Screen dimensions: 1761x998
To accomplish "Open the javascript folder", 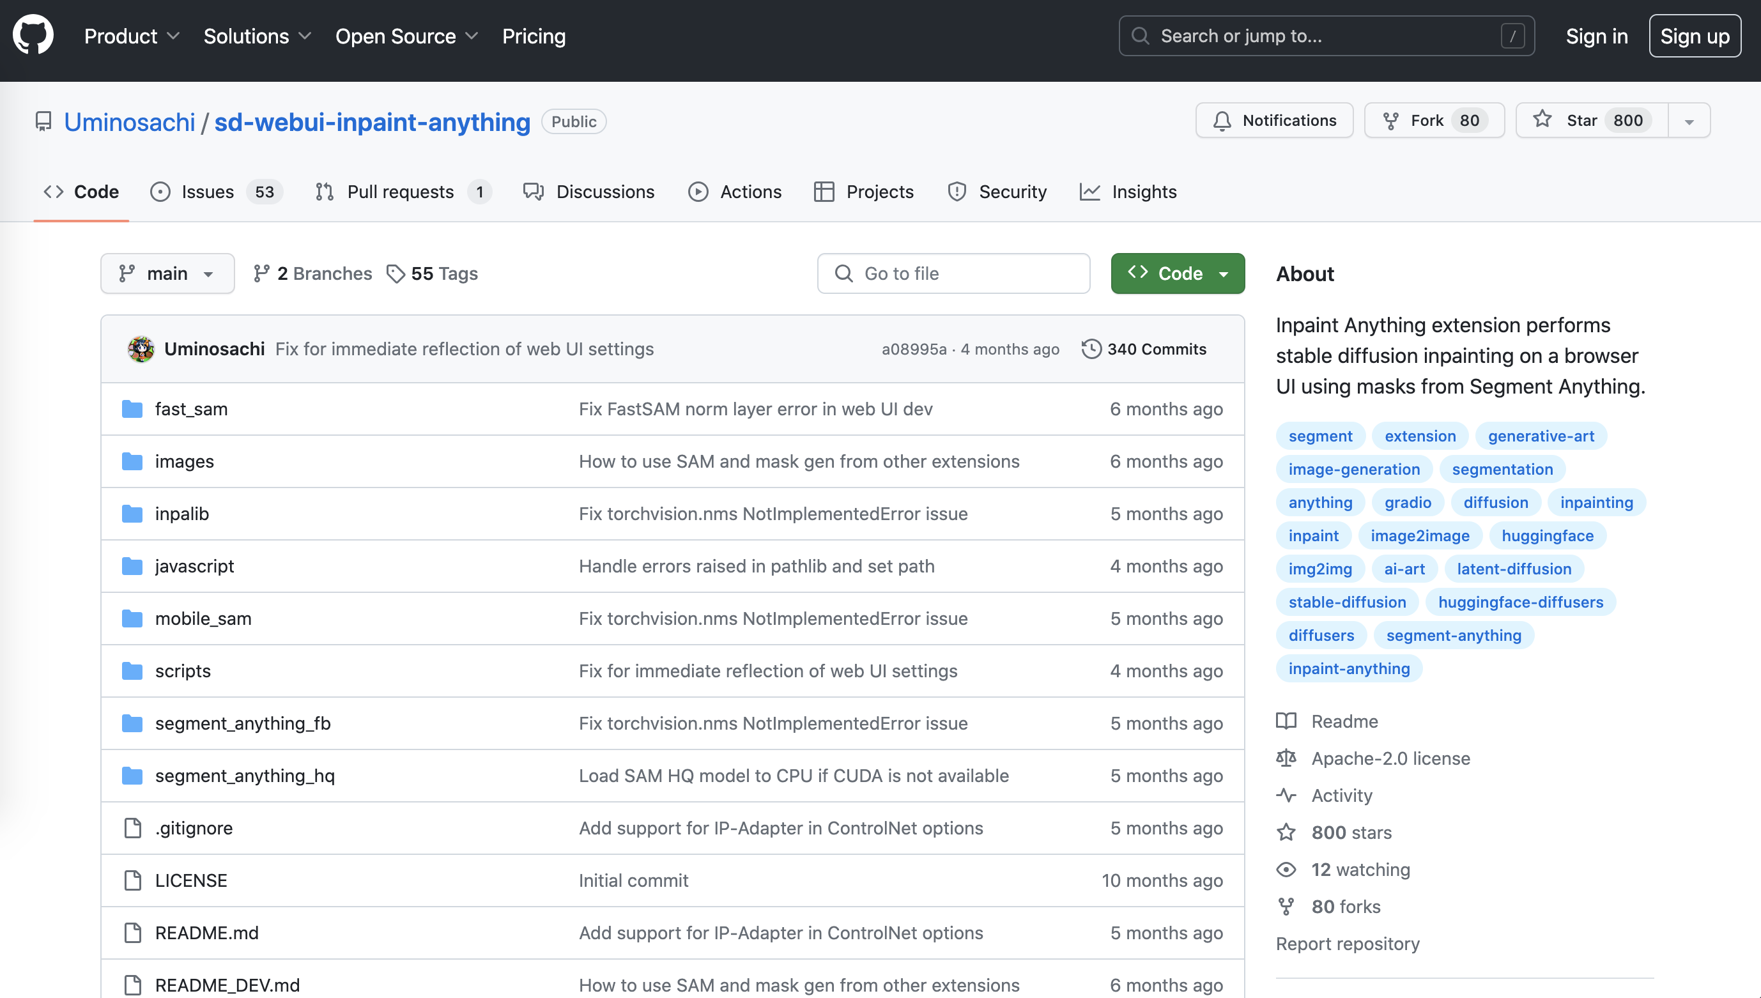I will [194, 565].
